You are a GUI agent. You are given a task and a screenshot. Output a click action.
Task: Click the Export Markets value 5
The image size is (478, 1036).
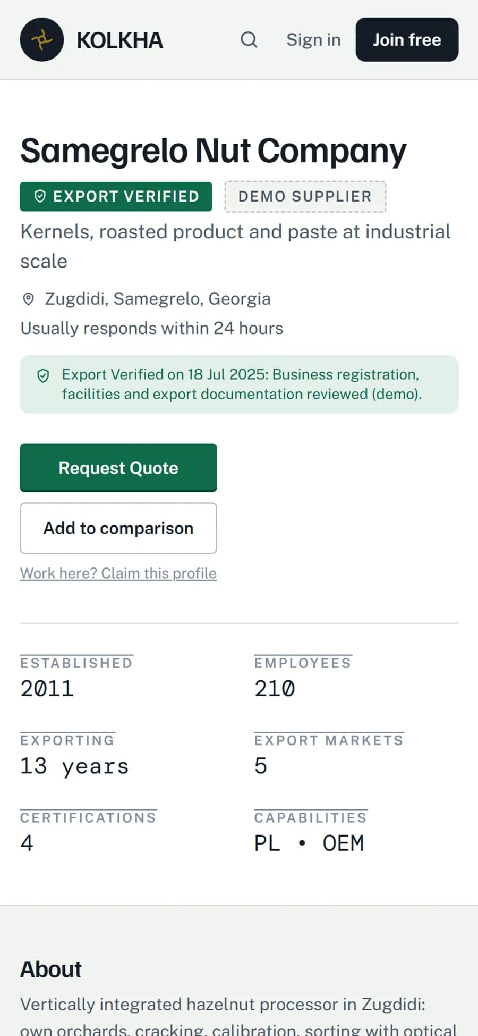point(261,766)
